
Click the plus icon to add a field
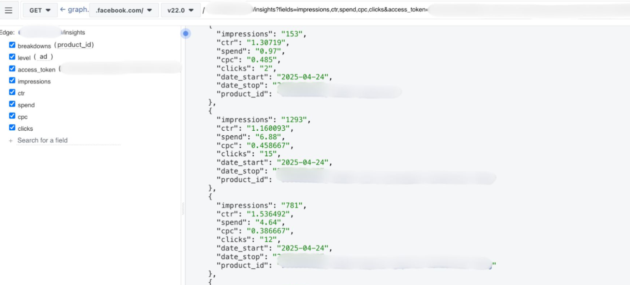pos(11,141)
